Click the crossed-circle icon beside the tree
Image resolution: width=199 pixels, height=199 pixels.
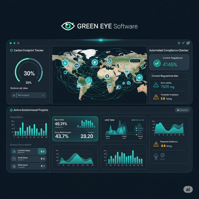[163, 155]
